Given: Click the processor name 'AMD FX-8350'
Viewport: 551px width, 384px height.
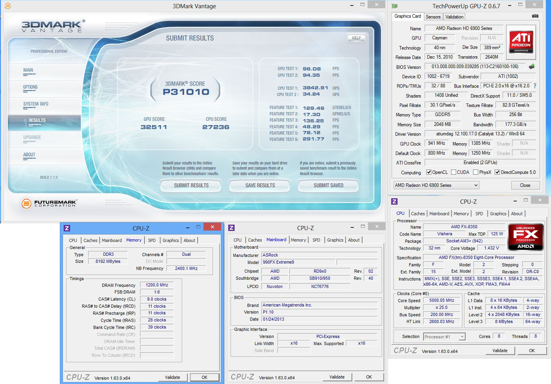Looking at the screenshot, I should point(464,227).
